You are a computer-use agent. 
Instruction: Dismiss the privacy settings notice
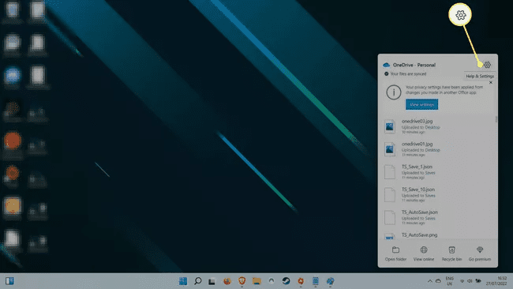point(491,82)
